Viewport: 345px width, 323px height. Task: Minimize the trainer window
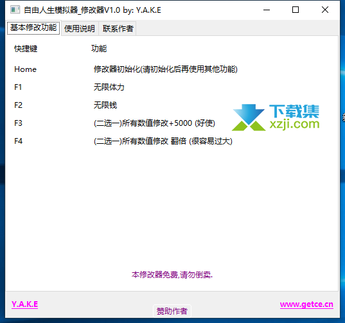coord(267,10)
